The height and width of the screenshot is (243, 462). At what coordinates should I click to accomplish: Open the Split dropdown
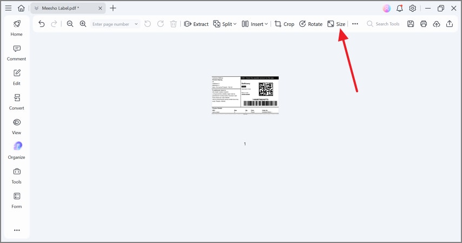point(225,24)
